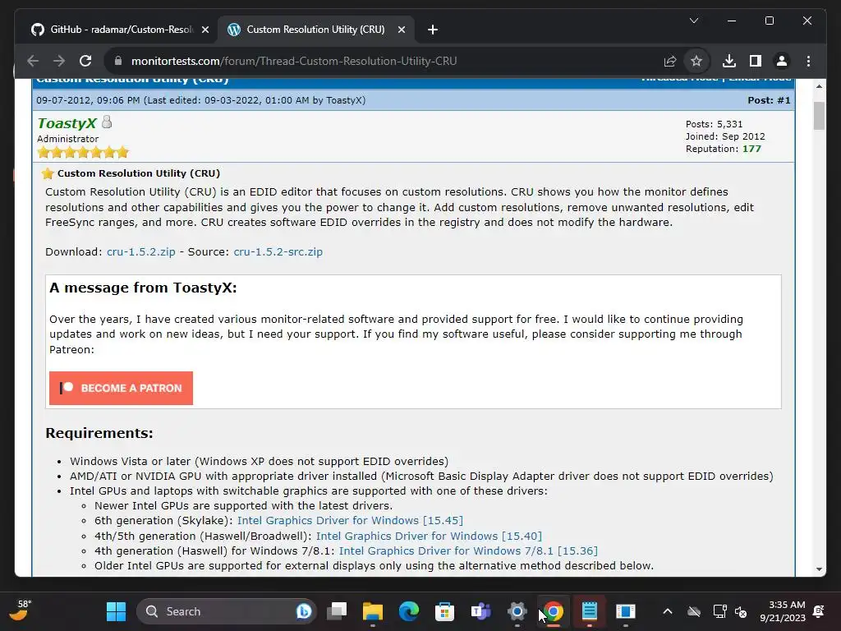Image resolution: width=841 pixels, height=631 pixels.
Task: Click the taskbar Search box
Action: pos(227,611)
